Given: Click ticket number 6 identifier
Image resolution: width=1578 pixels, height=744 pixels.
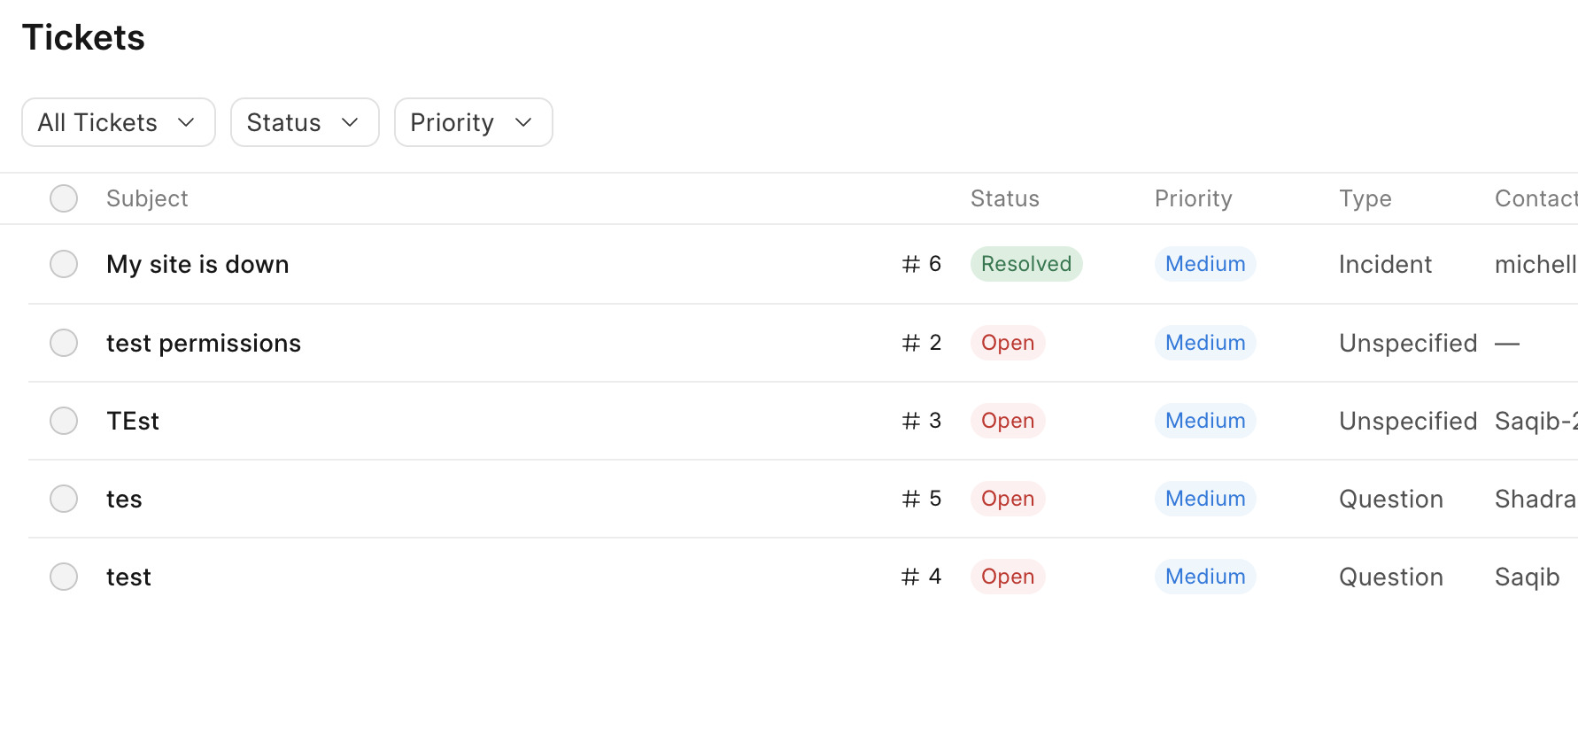Looking at the screenshot, I should tap(920, 263).
